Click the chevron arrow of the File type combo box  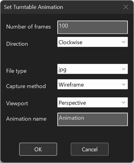124,69
